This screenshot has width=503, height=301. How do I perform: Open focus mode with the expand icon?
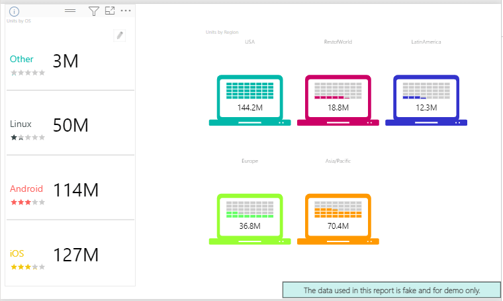click(110, 11)
